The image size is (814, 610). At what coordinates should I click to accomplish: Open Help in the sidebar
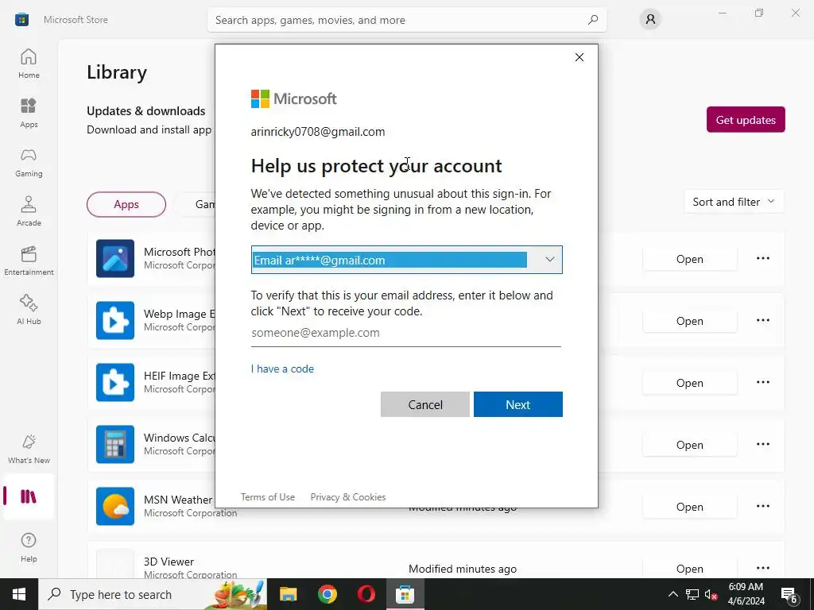coord(29,547)
